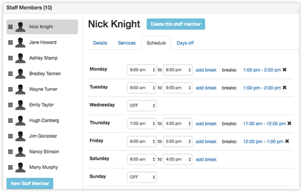Click Ashley Stamp's avatar icon
This screenshot has width=302, height=192.
[x=20, y=58]
